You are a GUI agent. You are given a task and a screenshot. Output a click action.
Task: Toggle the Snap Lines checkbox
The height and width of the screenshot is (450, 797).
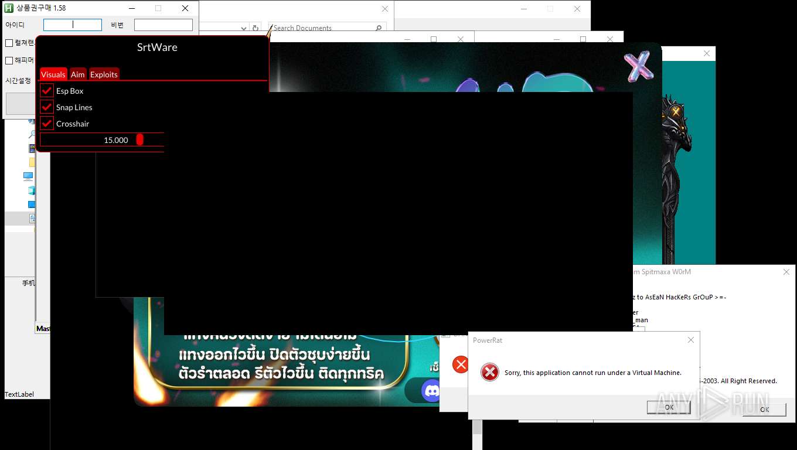pyautogui.click(x=47, y=107)
